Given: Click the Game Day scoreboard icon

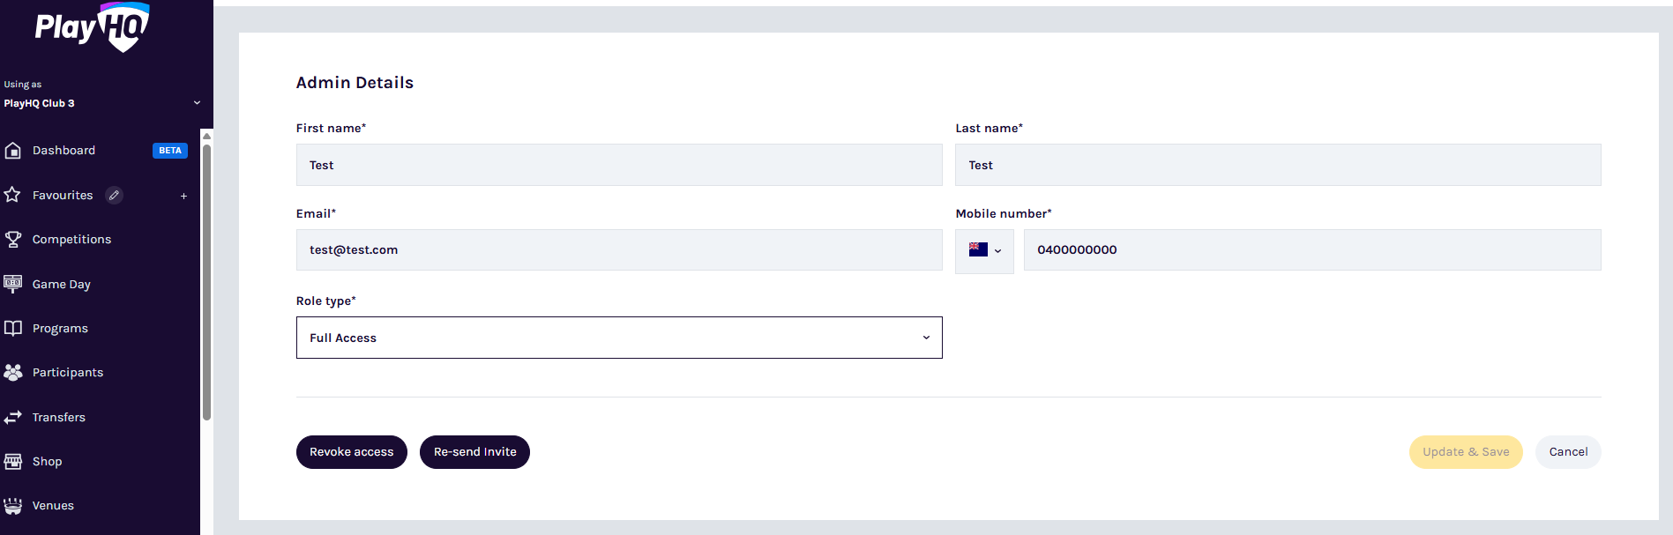Looking at the screenshot, I should [13, 284].
